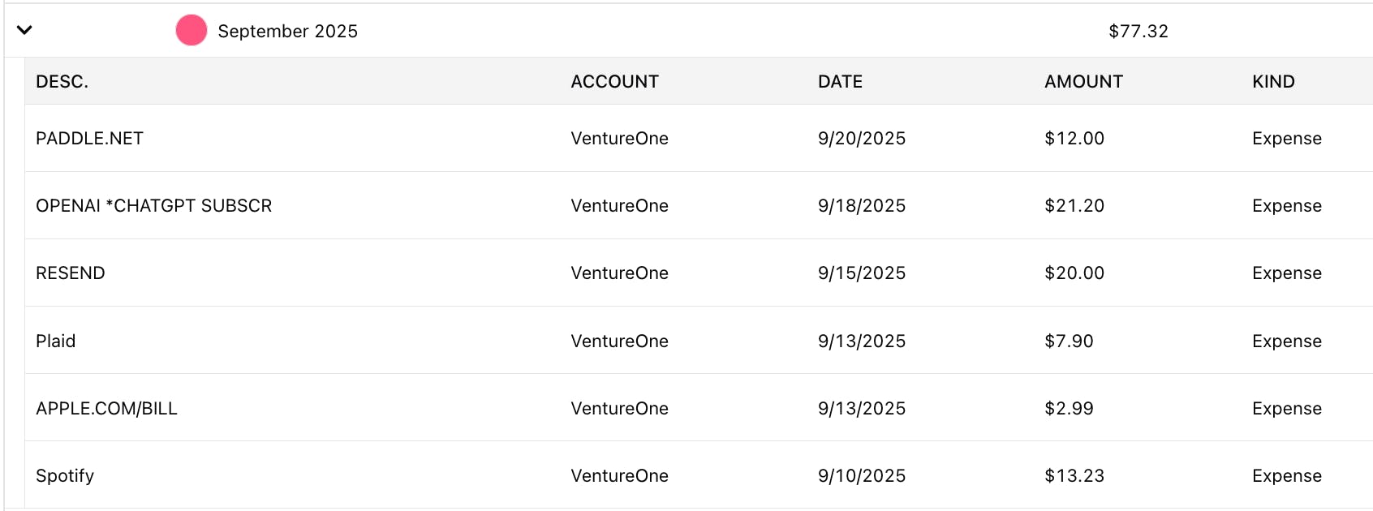Select the RESEND transaction row

(x=71, y=273)
